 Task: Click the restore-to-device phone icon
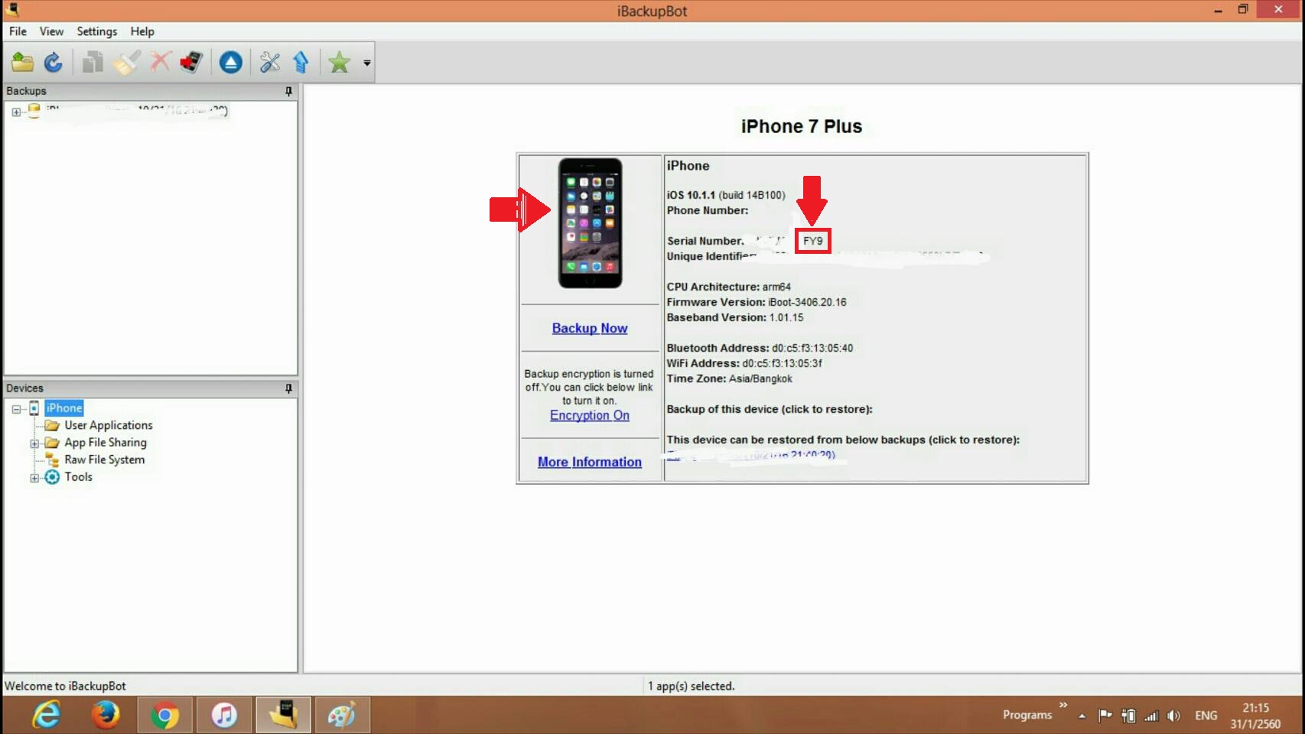(x=191, y=62)
